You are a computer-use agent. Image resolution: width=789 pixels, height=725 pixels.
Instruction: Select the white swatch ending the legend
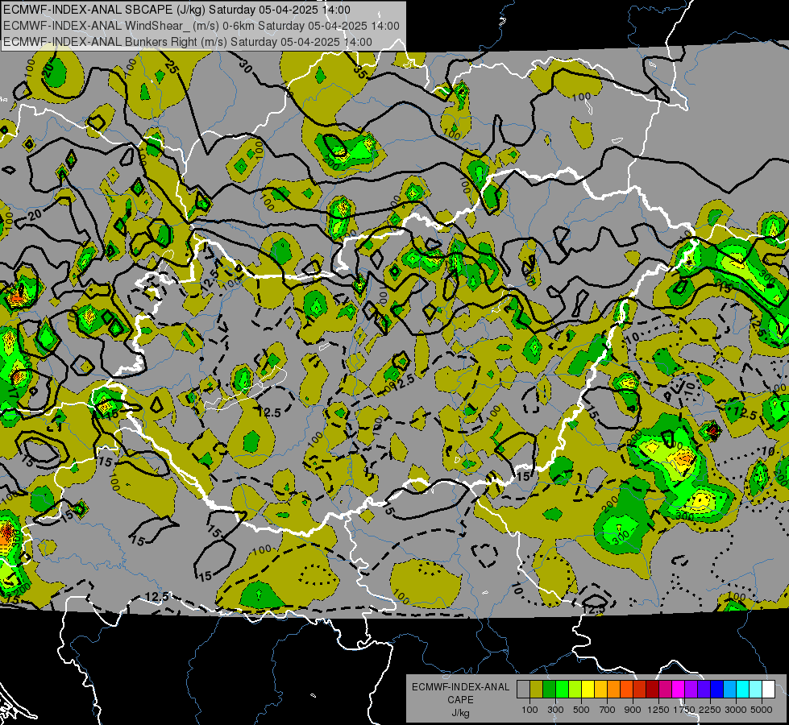pyautogui.click(x=768, y=690)
